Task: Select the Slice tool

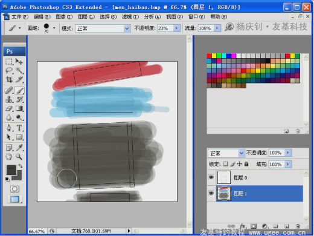Action: 19,79
